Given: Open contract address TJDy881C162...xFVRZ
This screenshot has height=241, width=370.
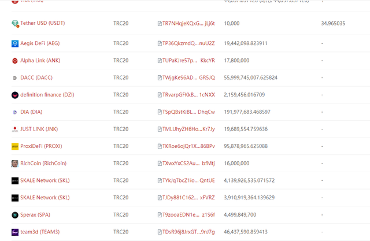Looking at the screenshot, I should coord(188,198).
